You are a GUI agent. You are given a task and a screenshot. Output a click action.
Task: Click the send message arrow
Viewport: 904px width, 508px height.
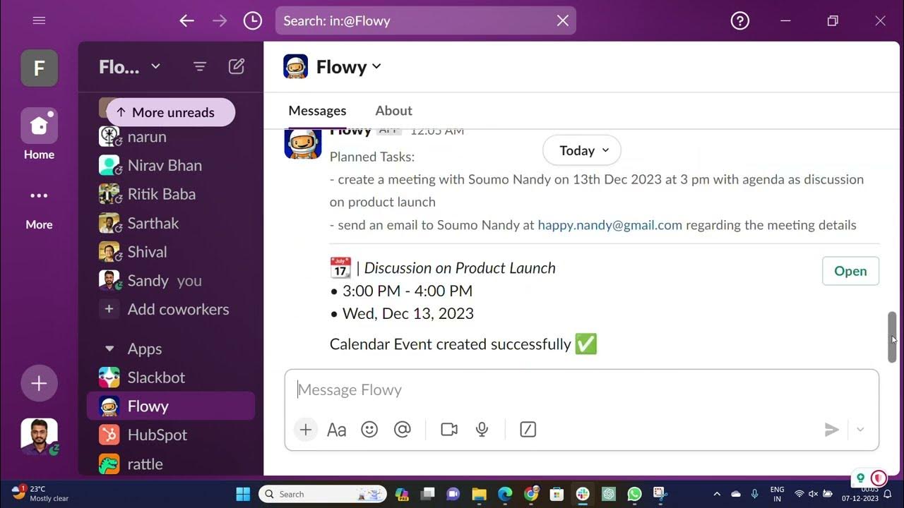tap(832, 429)
